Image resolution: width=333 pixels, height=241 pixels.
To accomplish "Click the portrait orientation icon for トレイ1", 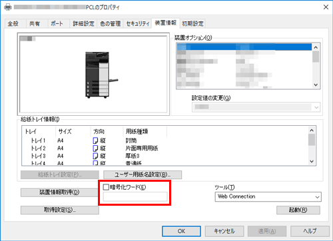I will tap(95, 140).
